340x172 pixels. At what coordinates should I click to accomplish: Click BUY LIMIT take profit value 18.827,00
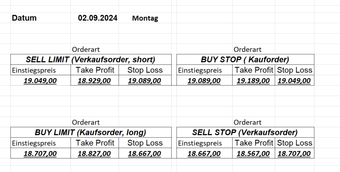95,153
